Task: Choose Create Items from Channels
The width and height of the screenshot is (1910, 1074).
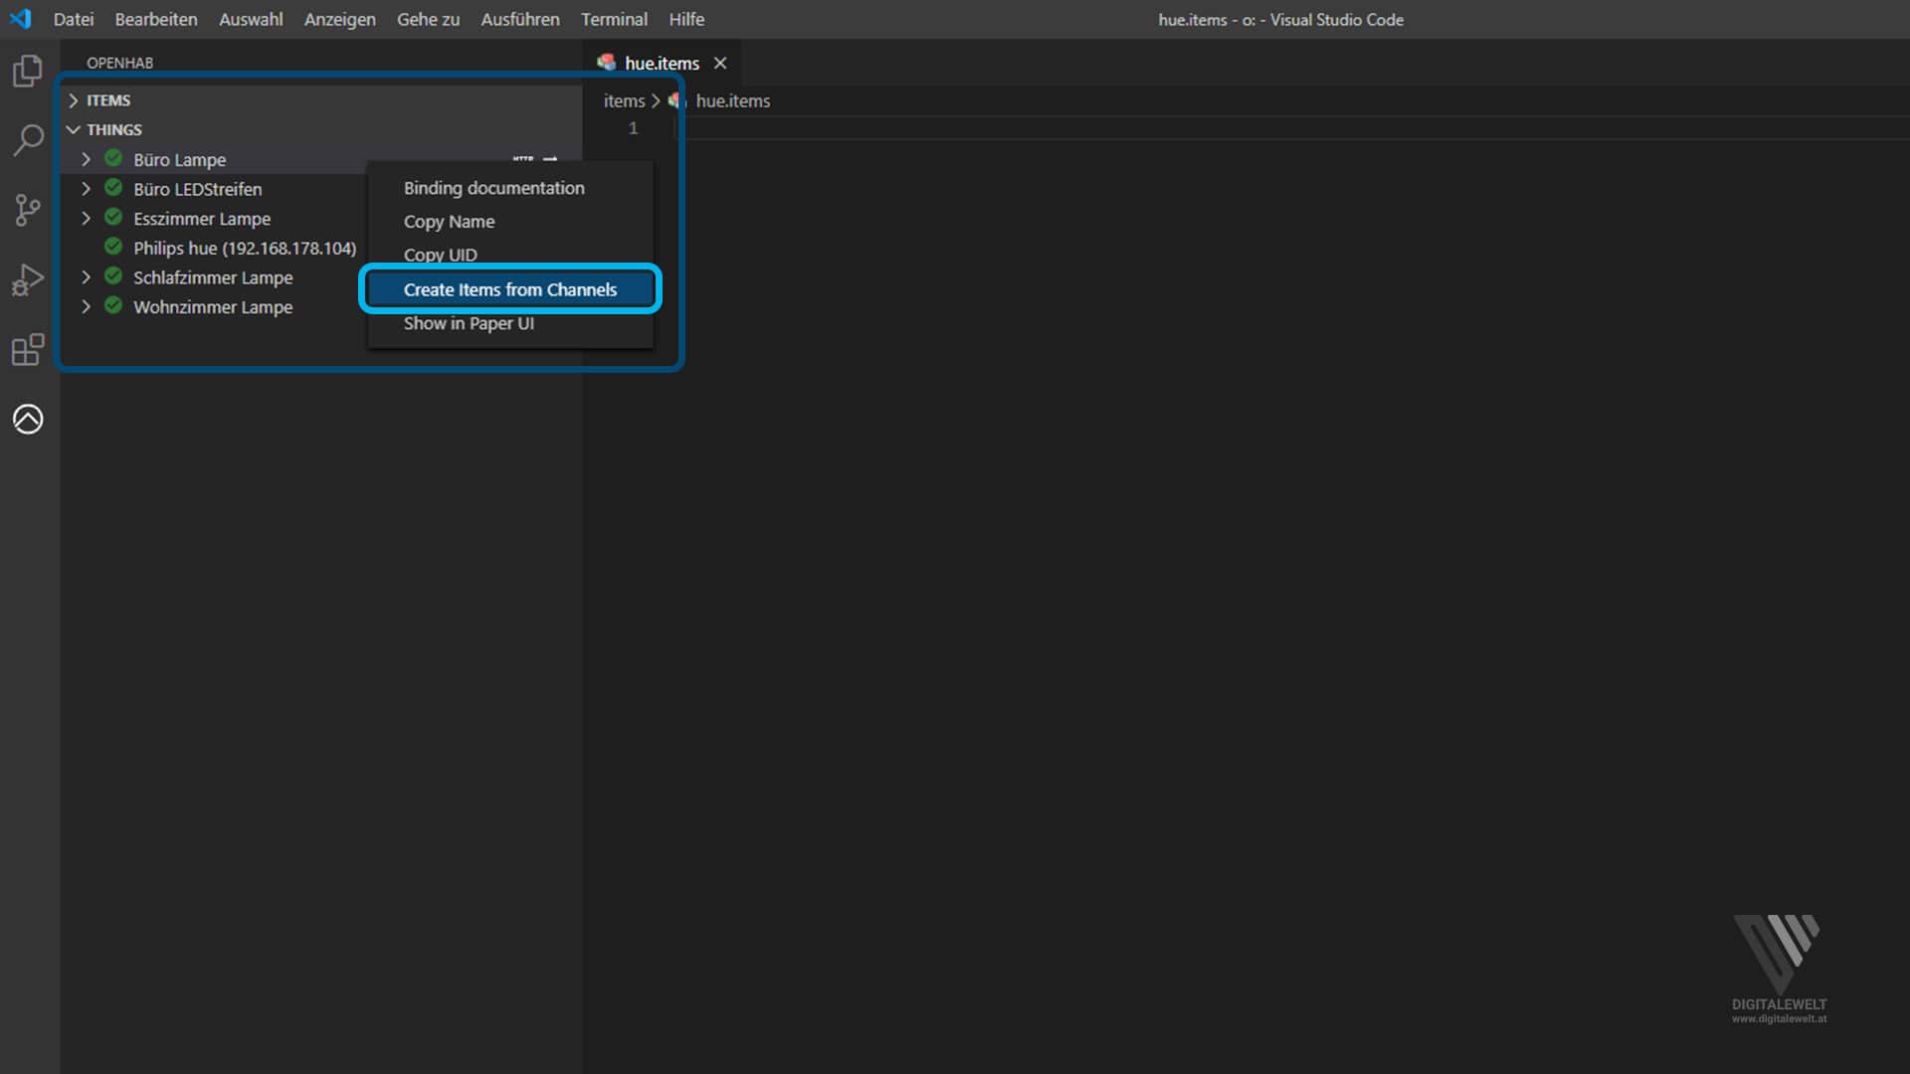Action: pyautogui.click(x=509, y=289)
